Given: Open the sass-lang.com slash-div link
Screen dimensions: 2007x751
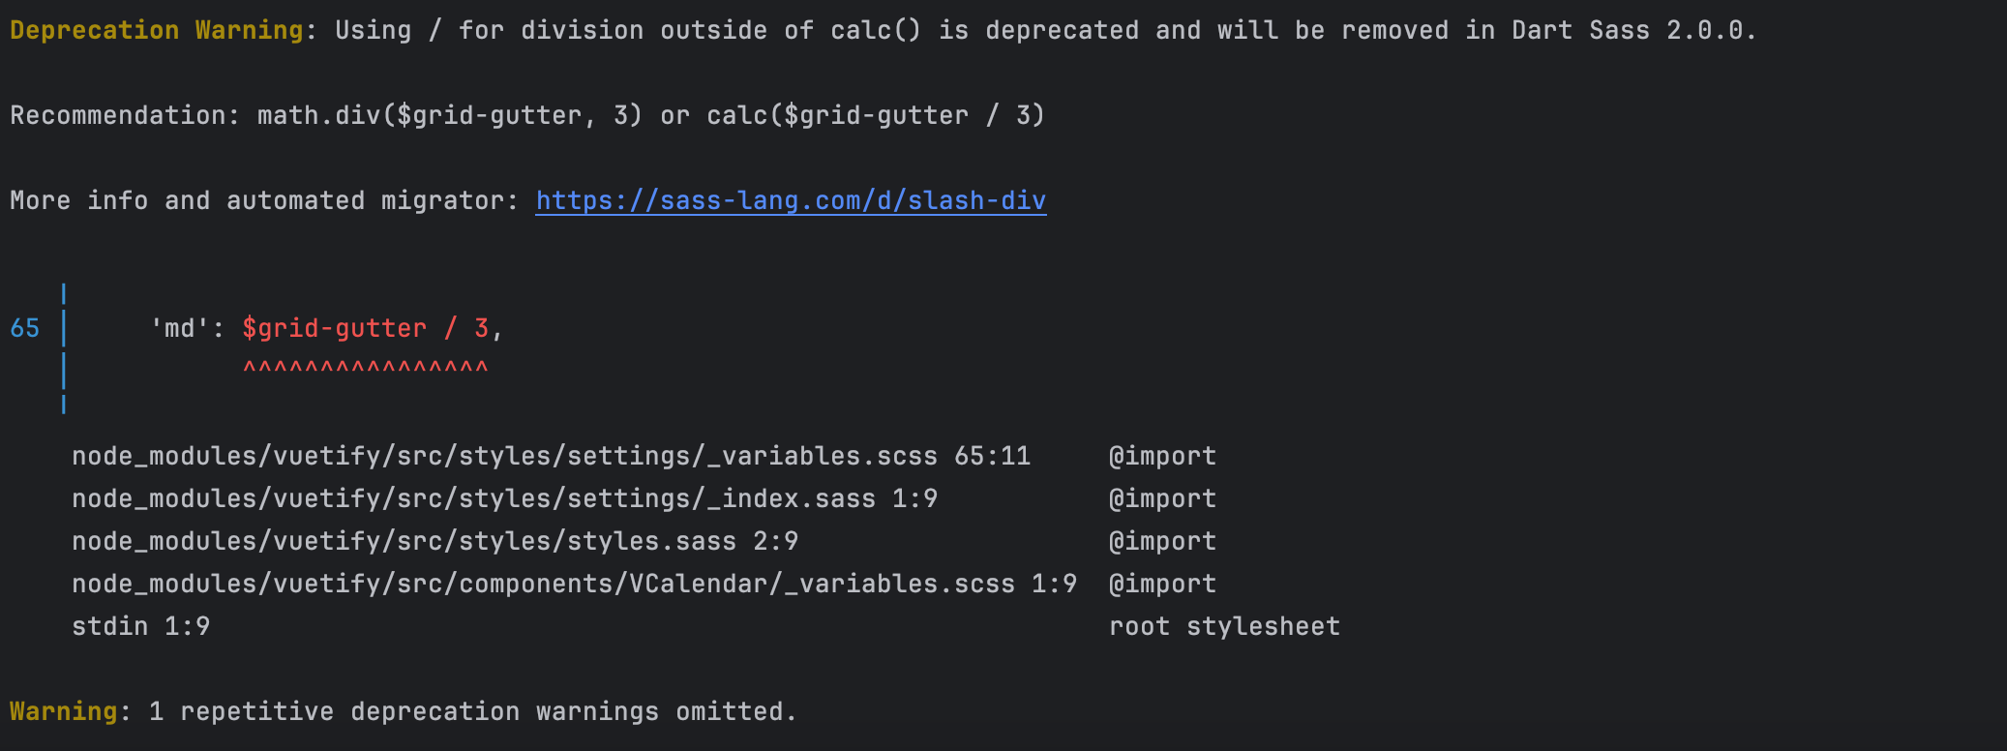Looking at the screenshot, I should tap(791, 200).
